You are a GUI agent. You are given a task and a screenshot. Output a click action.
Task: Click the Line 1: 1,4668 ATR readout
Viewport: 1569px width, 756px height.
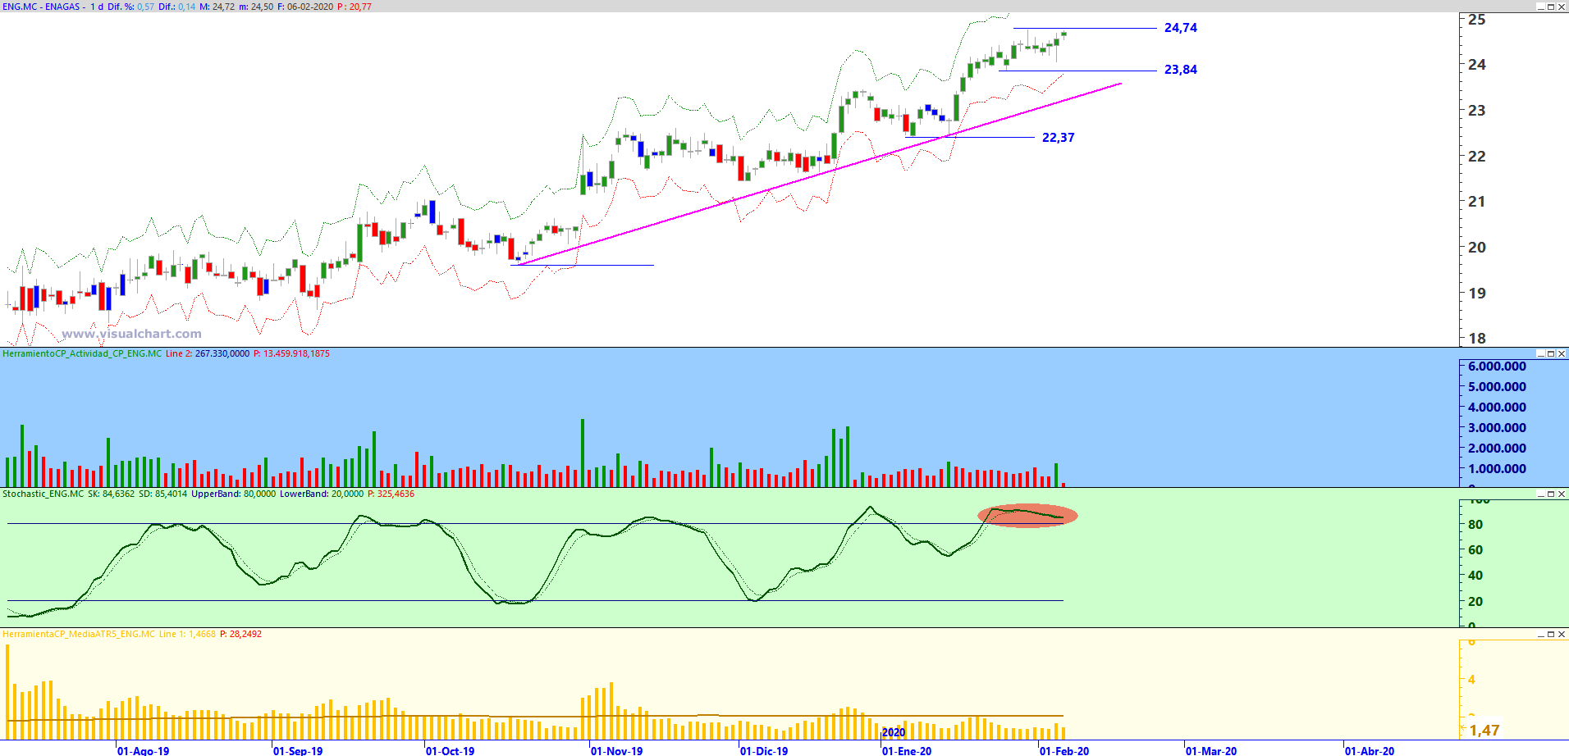[x=187, y=635]
